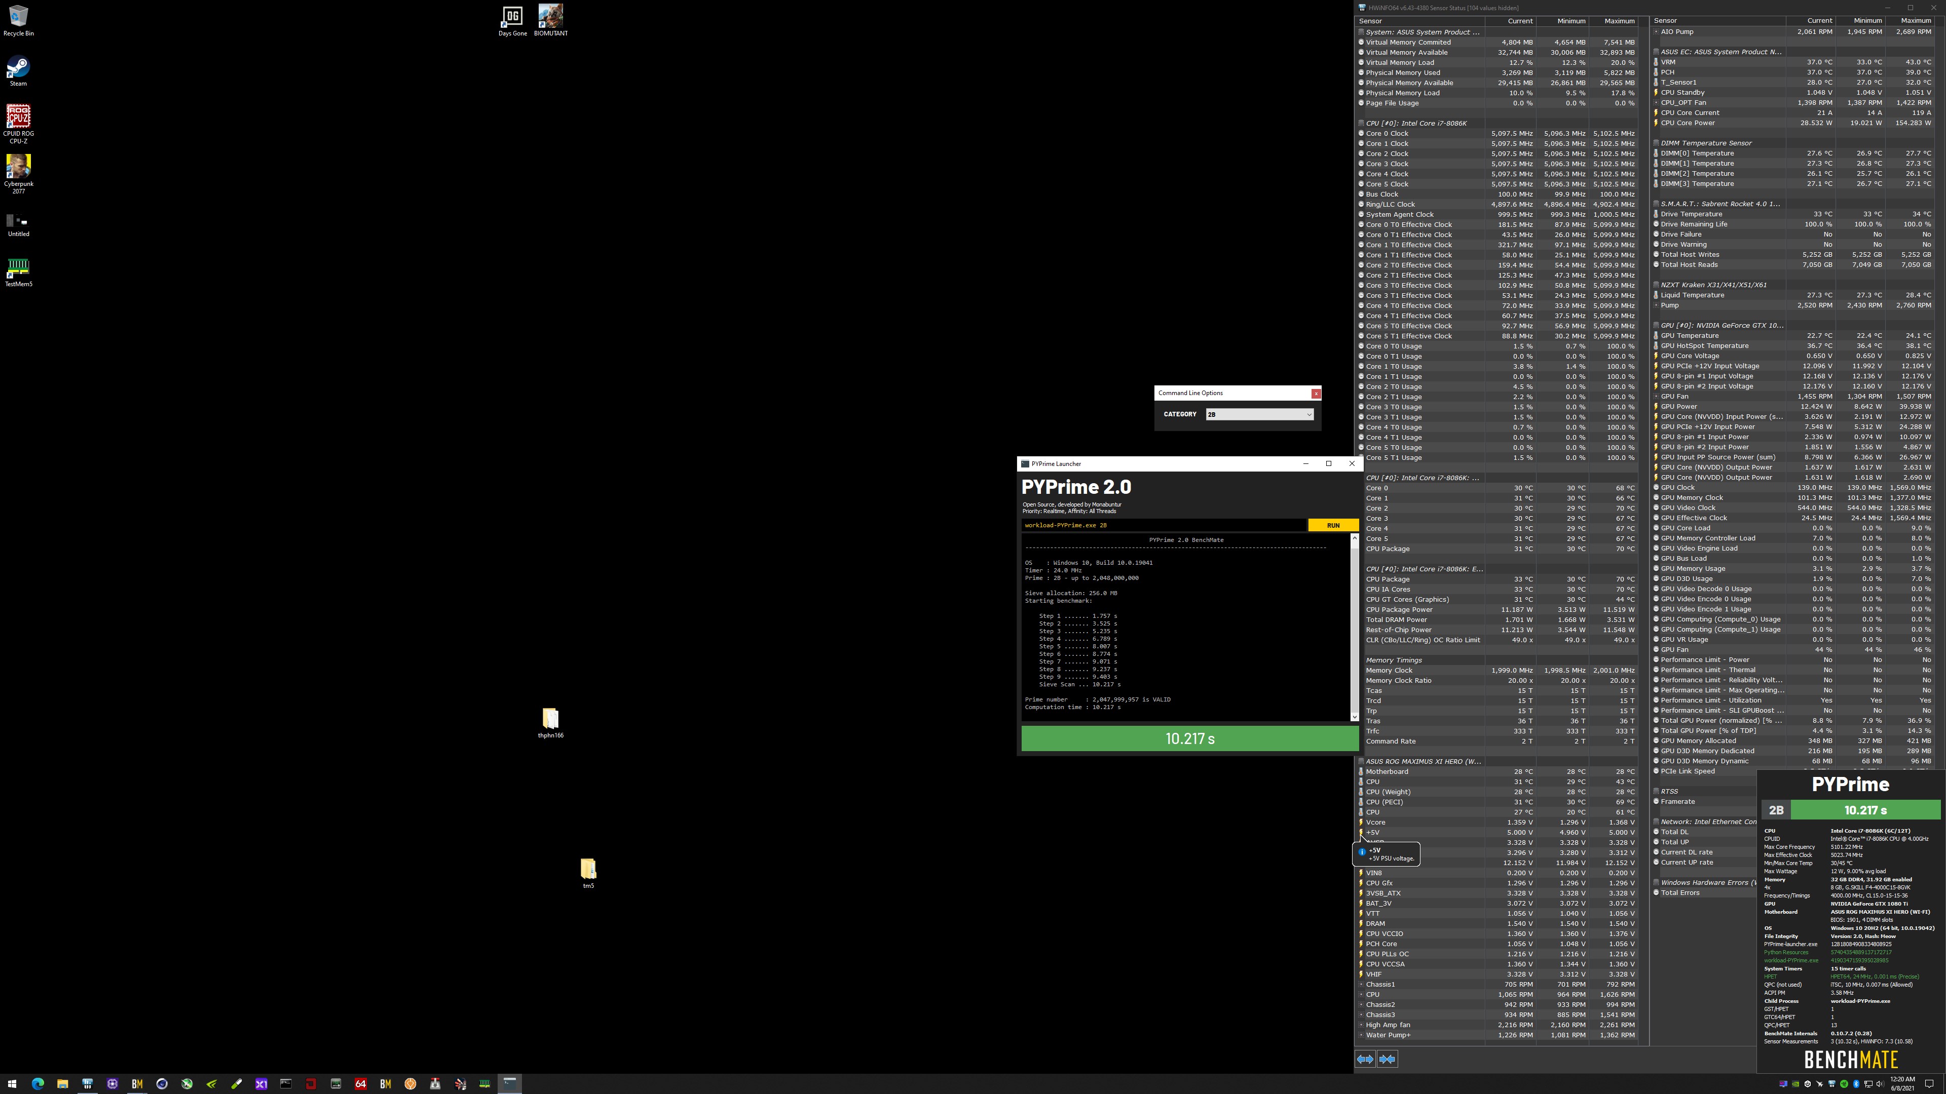This screenshot has height=1094, width=1946.
Task: Open TestMem5 green RAM taskbar icon
Action: [x=485, y=1083]
